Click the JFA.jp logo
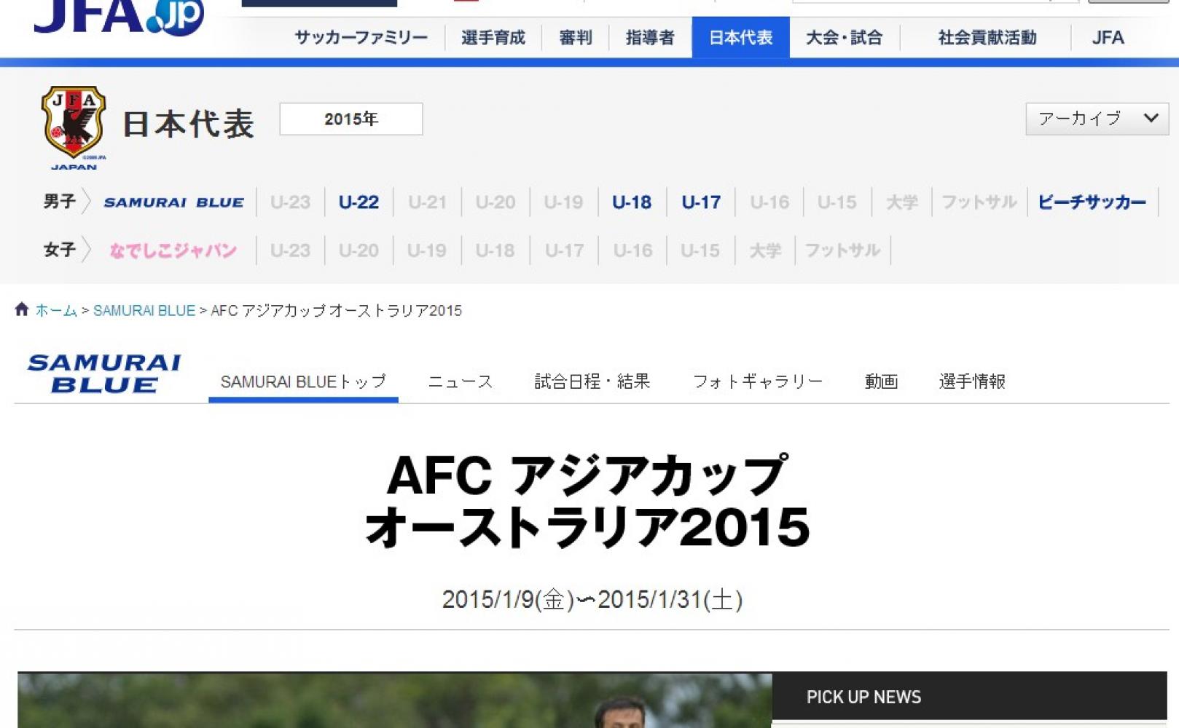Image resolution: width=1179 pixels, height=728 pixels. point(118,16)
